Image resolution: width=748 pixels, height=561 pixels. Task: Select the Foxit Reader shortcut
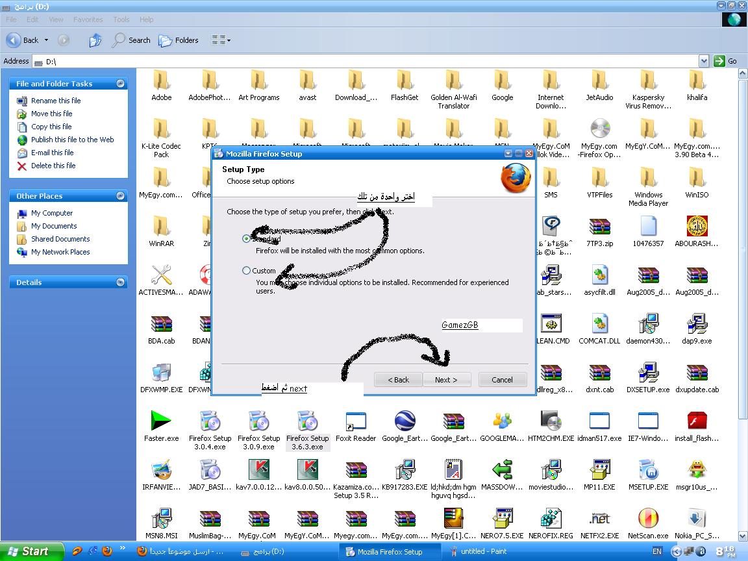356,421
